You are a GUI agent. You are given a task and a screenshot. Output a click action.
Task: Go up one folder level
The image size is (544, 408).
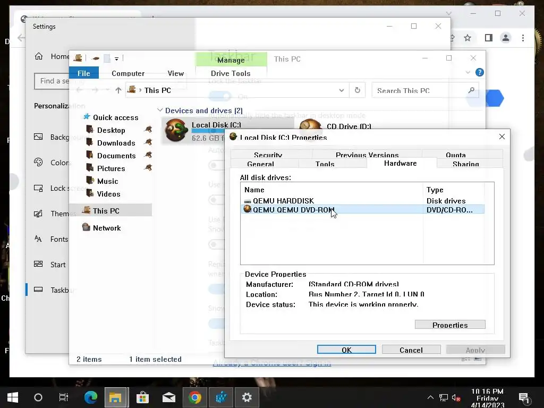point(118,90)
